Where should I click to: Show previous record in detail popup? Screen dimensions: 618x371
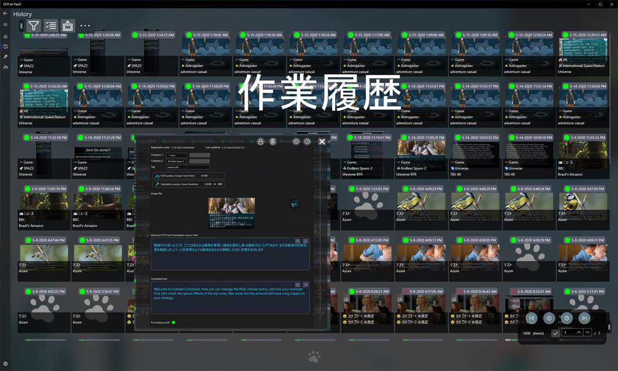pyautogui.click(x=296, y=141)
